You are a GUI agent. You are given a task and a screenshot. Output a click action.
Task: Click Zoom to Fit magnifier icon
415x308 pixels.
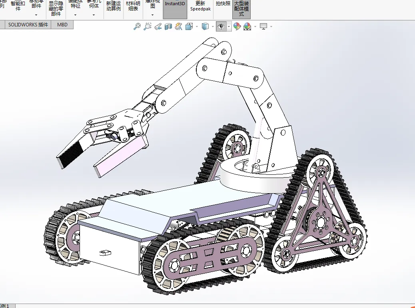pyautogui.click(x=137, y=26)
